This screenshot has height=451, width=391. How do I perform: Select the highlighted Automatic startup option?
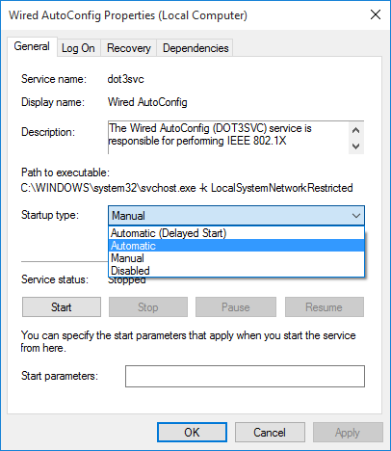click(236, 246)
